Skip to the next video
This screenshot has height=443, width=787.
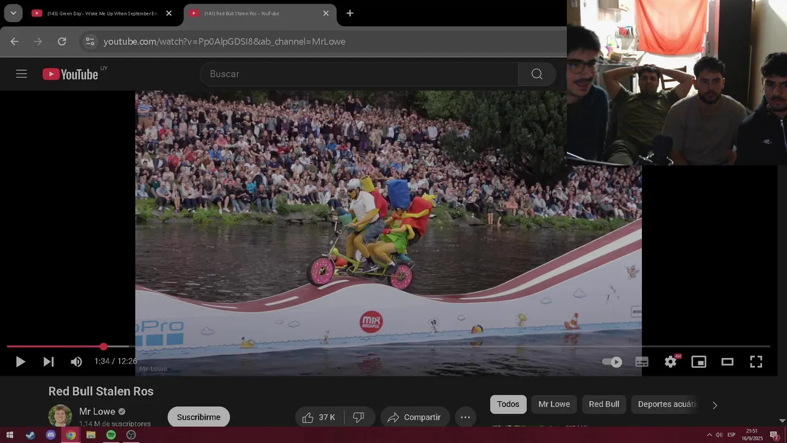(x=49, y=362)
